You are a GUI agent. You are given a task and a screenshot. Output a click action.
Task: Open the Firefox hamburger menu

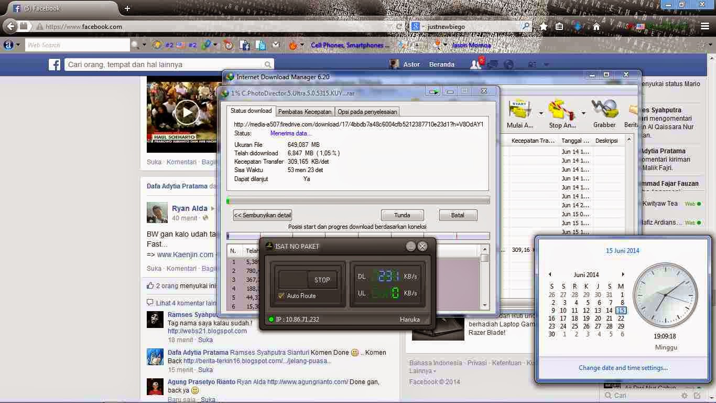705,26
